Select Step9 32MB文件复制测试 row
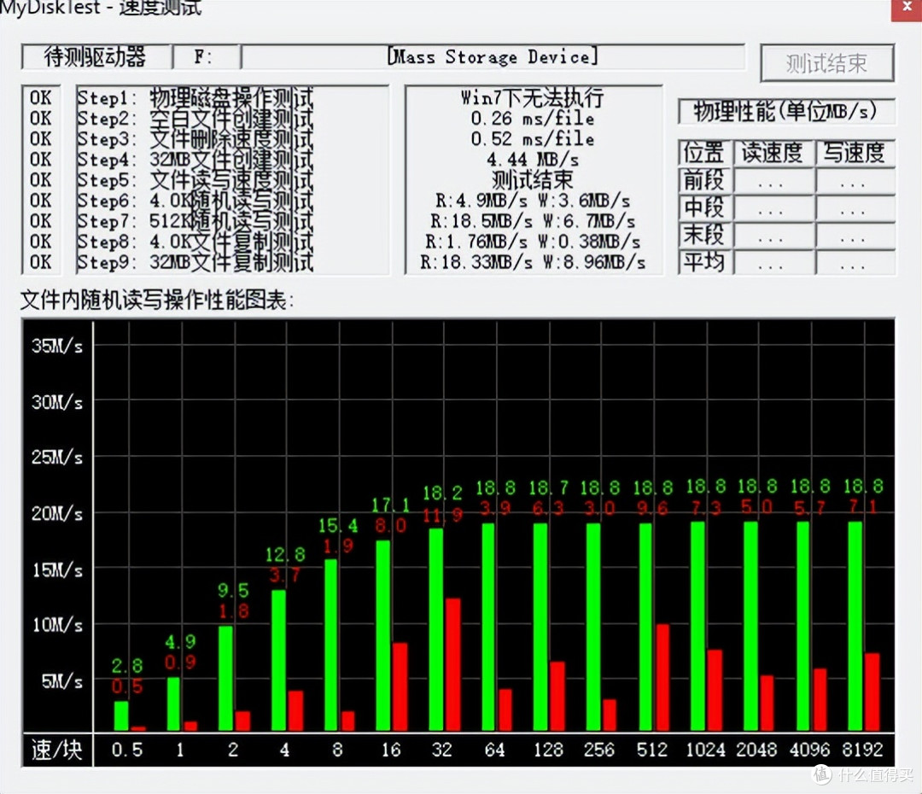The height and width of the screenshot is (794, 922). click(x=195, y=262)
